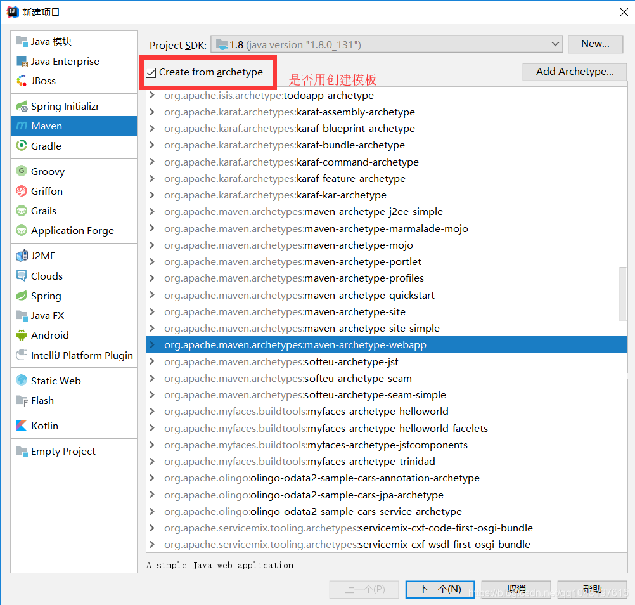Expand the olingo-odata2-sample-cars-jpa-archetype node

152,495
